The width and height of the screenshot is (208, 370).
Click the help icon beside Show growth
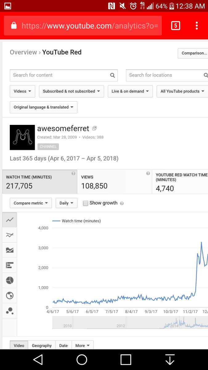coord(122,203)
